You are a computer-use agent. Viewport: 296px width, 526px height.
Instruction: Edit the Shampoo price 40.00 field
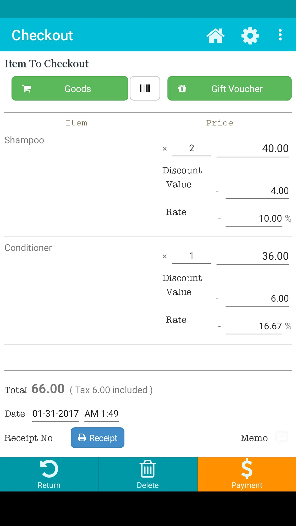(253, 149)
